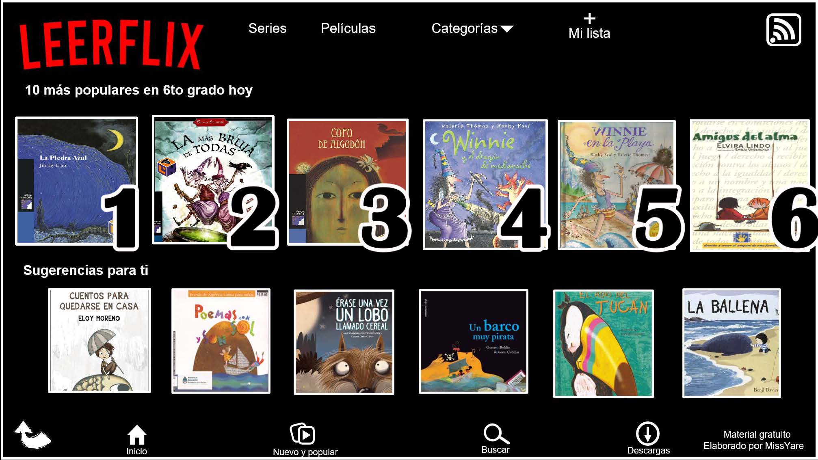Click the cast screen icon
Image resolution: width=818 pixels, height=460 pixels.
(x=783, y=30)
